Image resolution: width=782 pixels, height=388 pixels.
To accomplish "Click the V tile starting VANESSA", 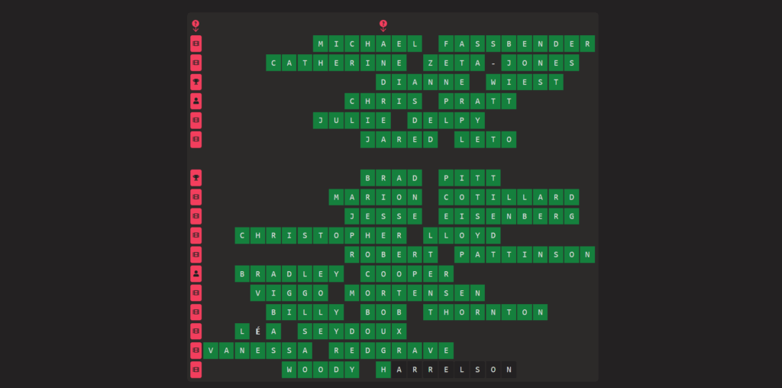I will pos(212,351).
